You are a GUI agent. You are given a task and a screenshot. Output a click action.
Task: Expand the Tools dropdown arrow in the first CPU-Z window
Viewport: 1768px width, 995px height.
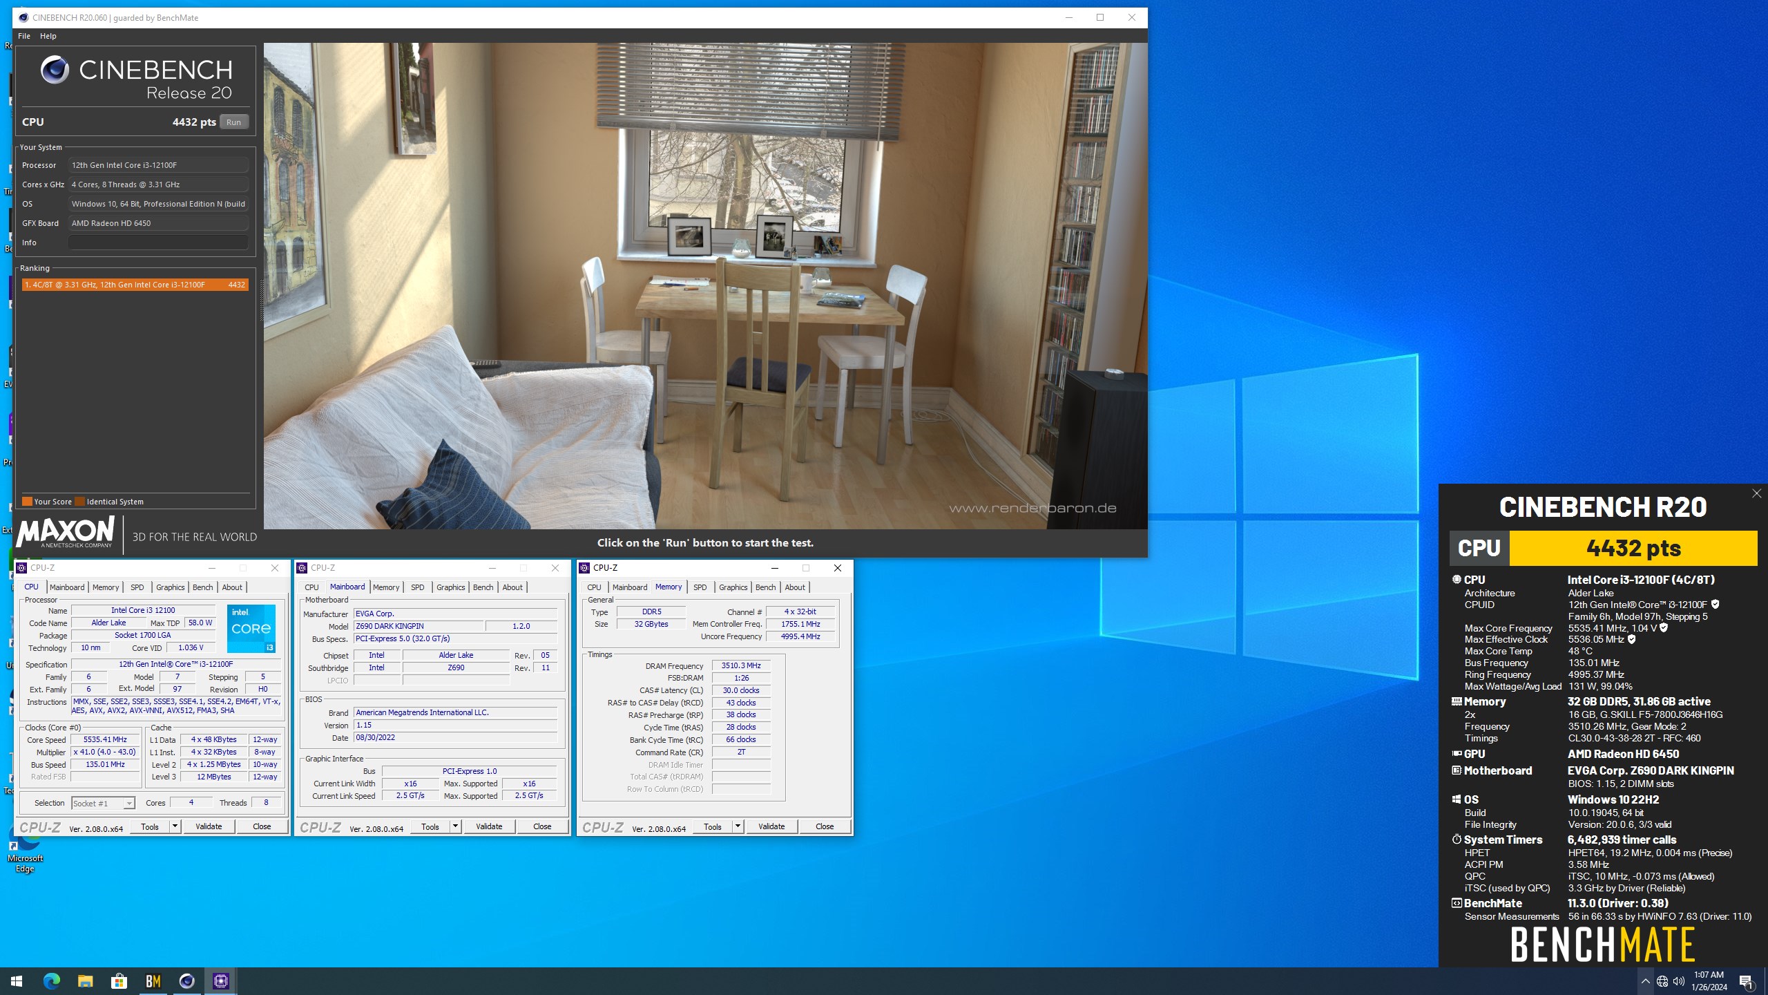(175, 826)
